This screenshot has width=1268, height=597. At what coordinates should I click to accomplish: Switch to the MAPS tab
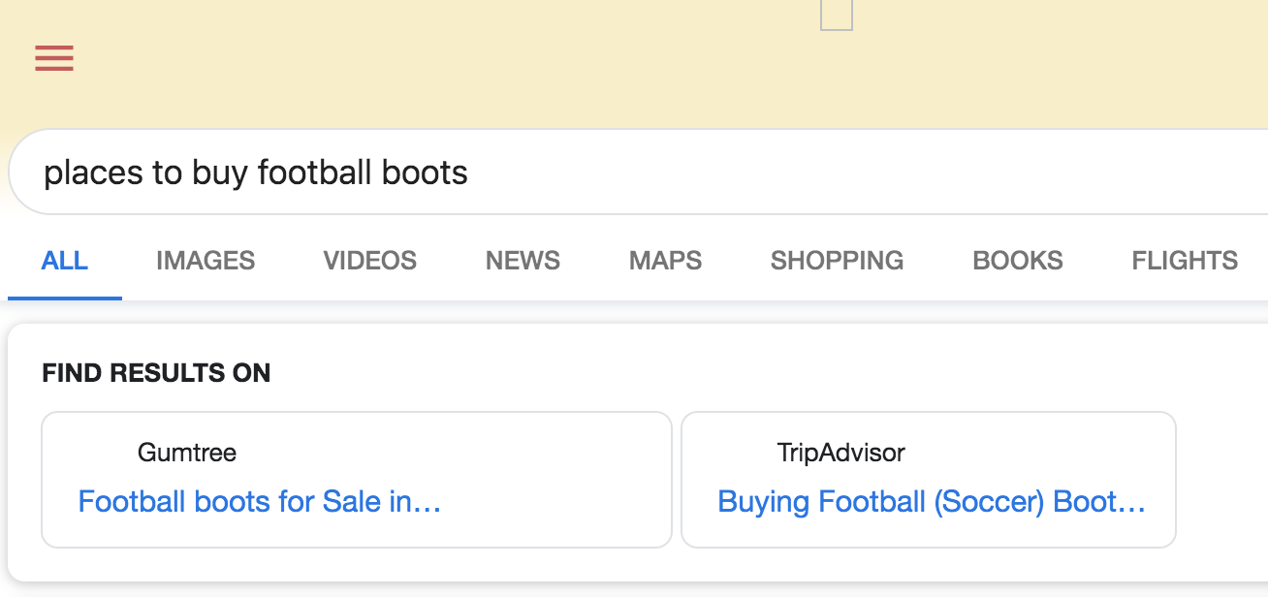click(x=665, y=261)
